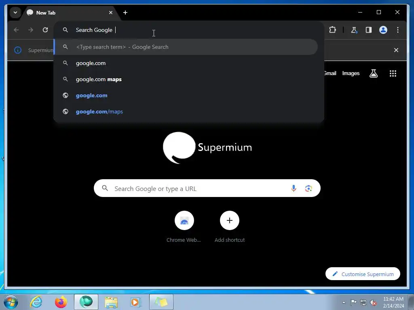Click Add shortcut button
This screenshot has height=310, width=414.
coord(230,226)
